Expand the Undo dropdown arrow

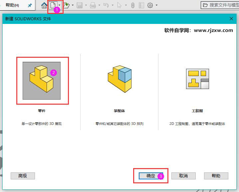point(113,5)
